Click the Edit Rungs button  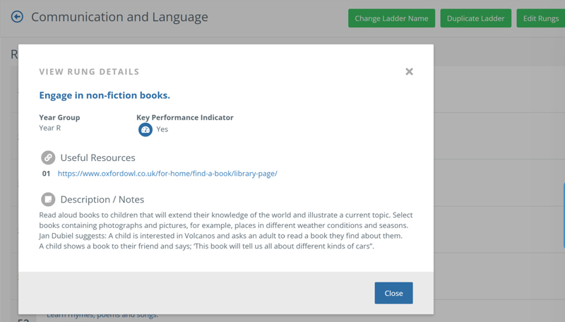[x=540, y=18]
